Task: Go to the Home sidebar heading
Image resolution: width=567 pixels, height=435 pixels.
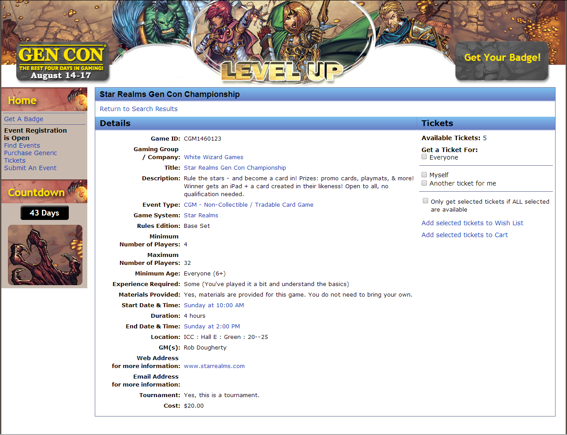Action: (22, 100)
